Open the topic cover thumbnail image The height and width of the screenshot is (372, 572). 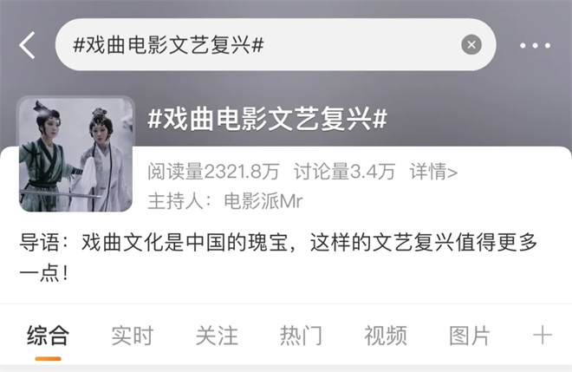76,154
